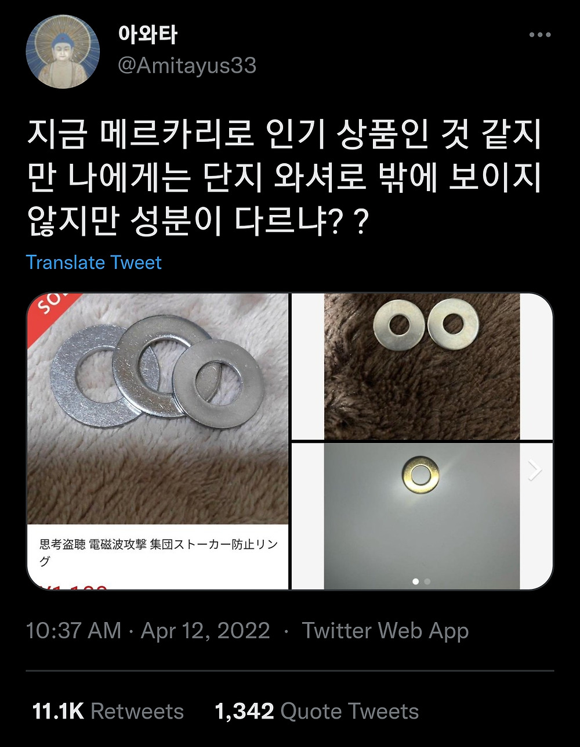
Task: Select the second gray carousel dot
Action: point(427,581)
